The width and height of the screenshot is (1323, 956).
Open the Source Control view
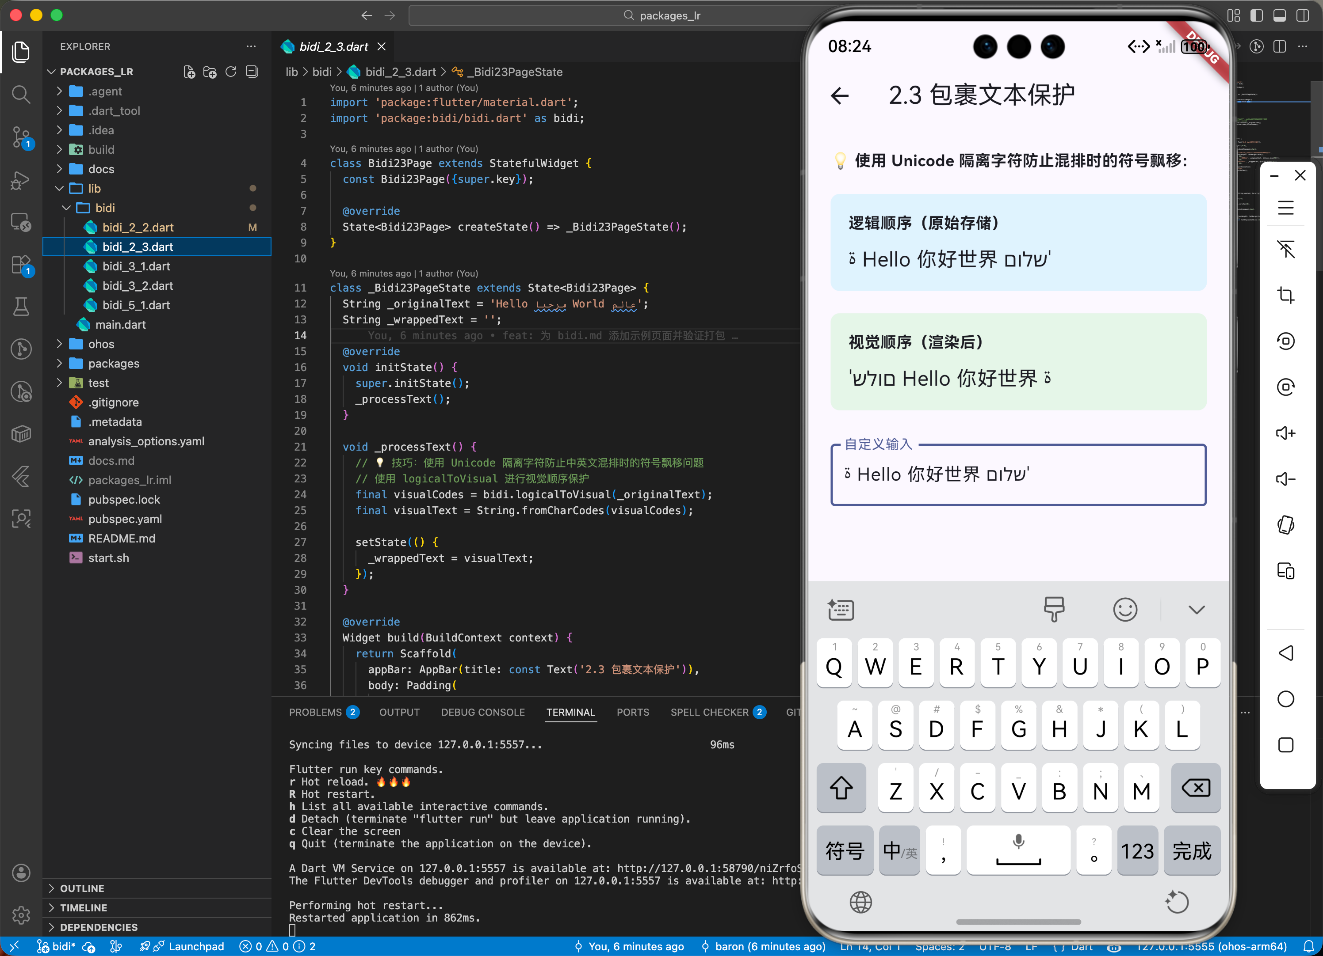pos(21,137)
